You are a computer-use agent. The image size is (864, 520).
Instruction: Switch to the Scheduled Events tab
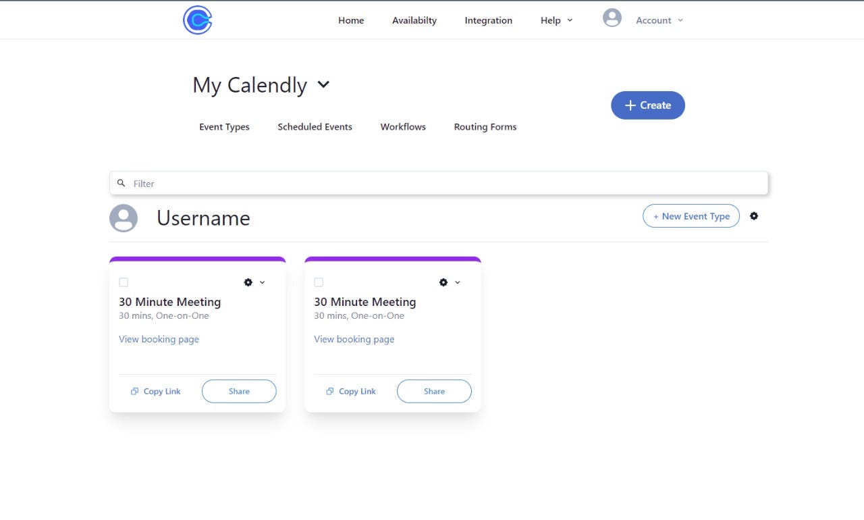coord(315,127)
